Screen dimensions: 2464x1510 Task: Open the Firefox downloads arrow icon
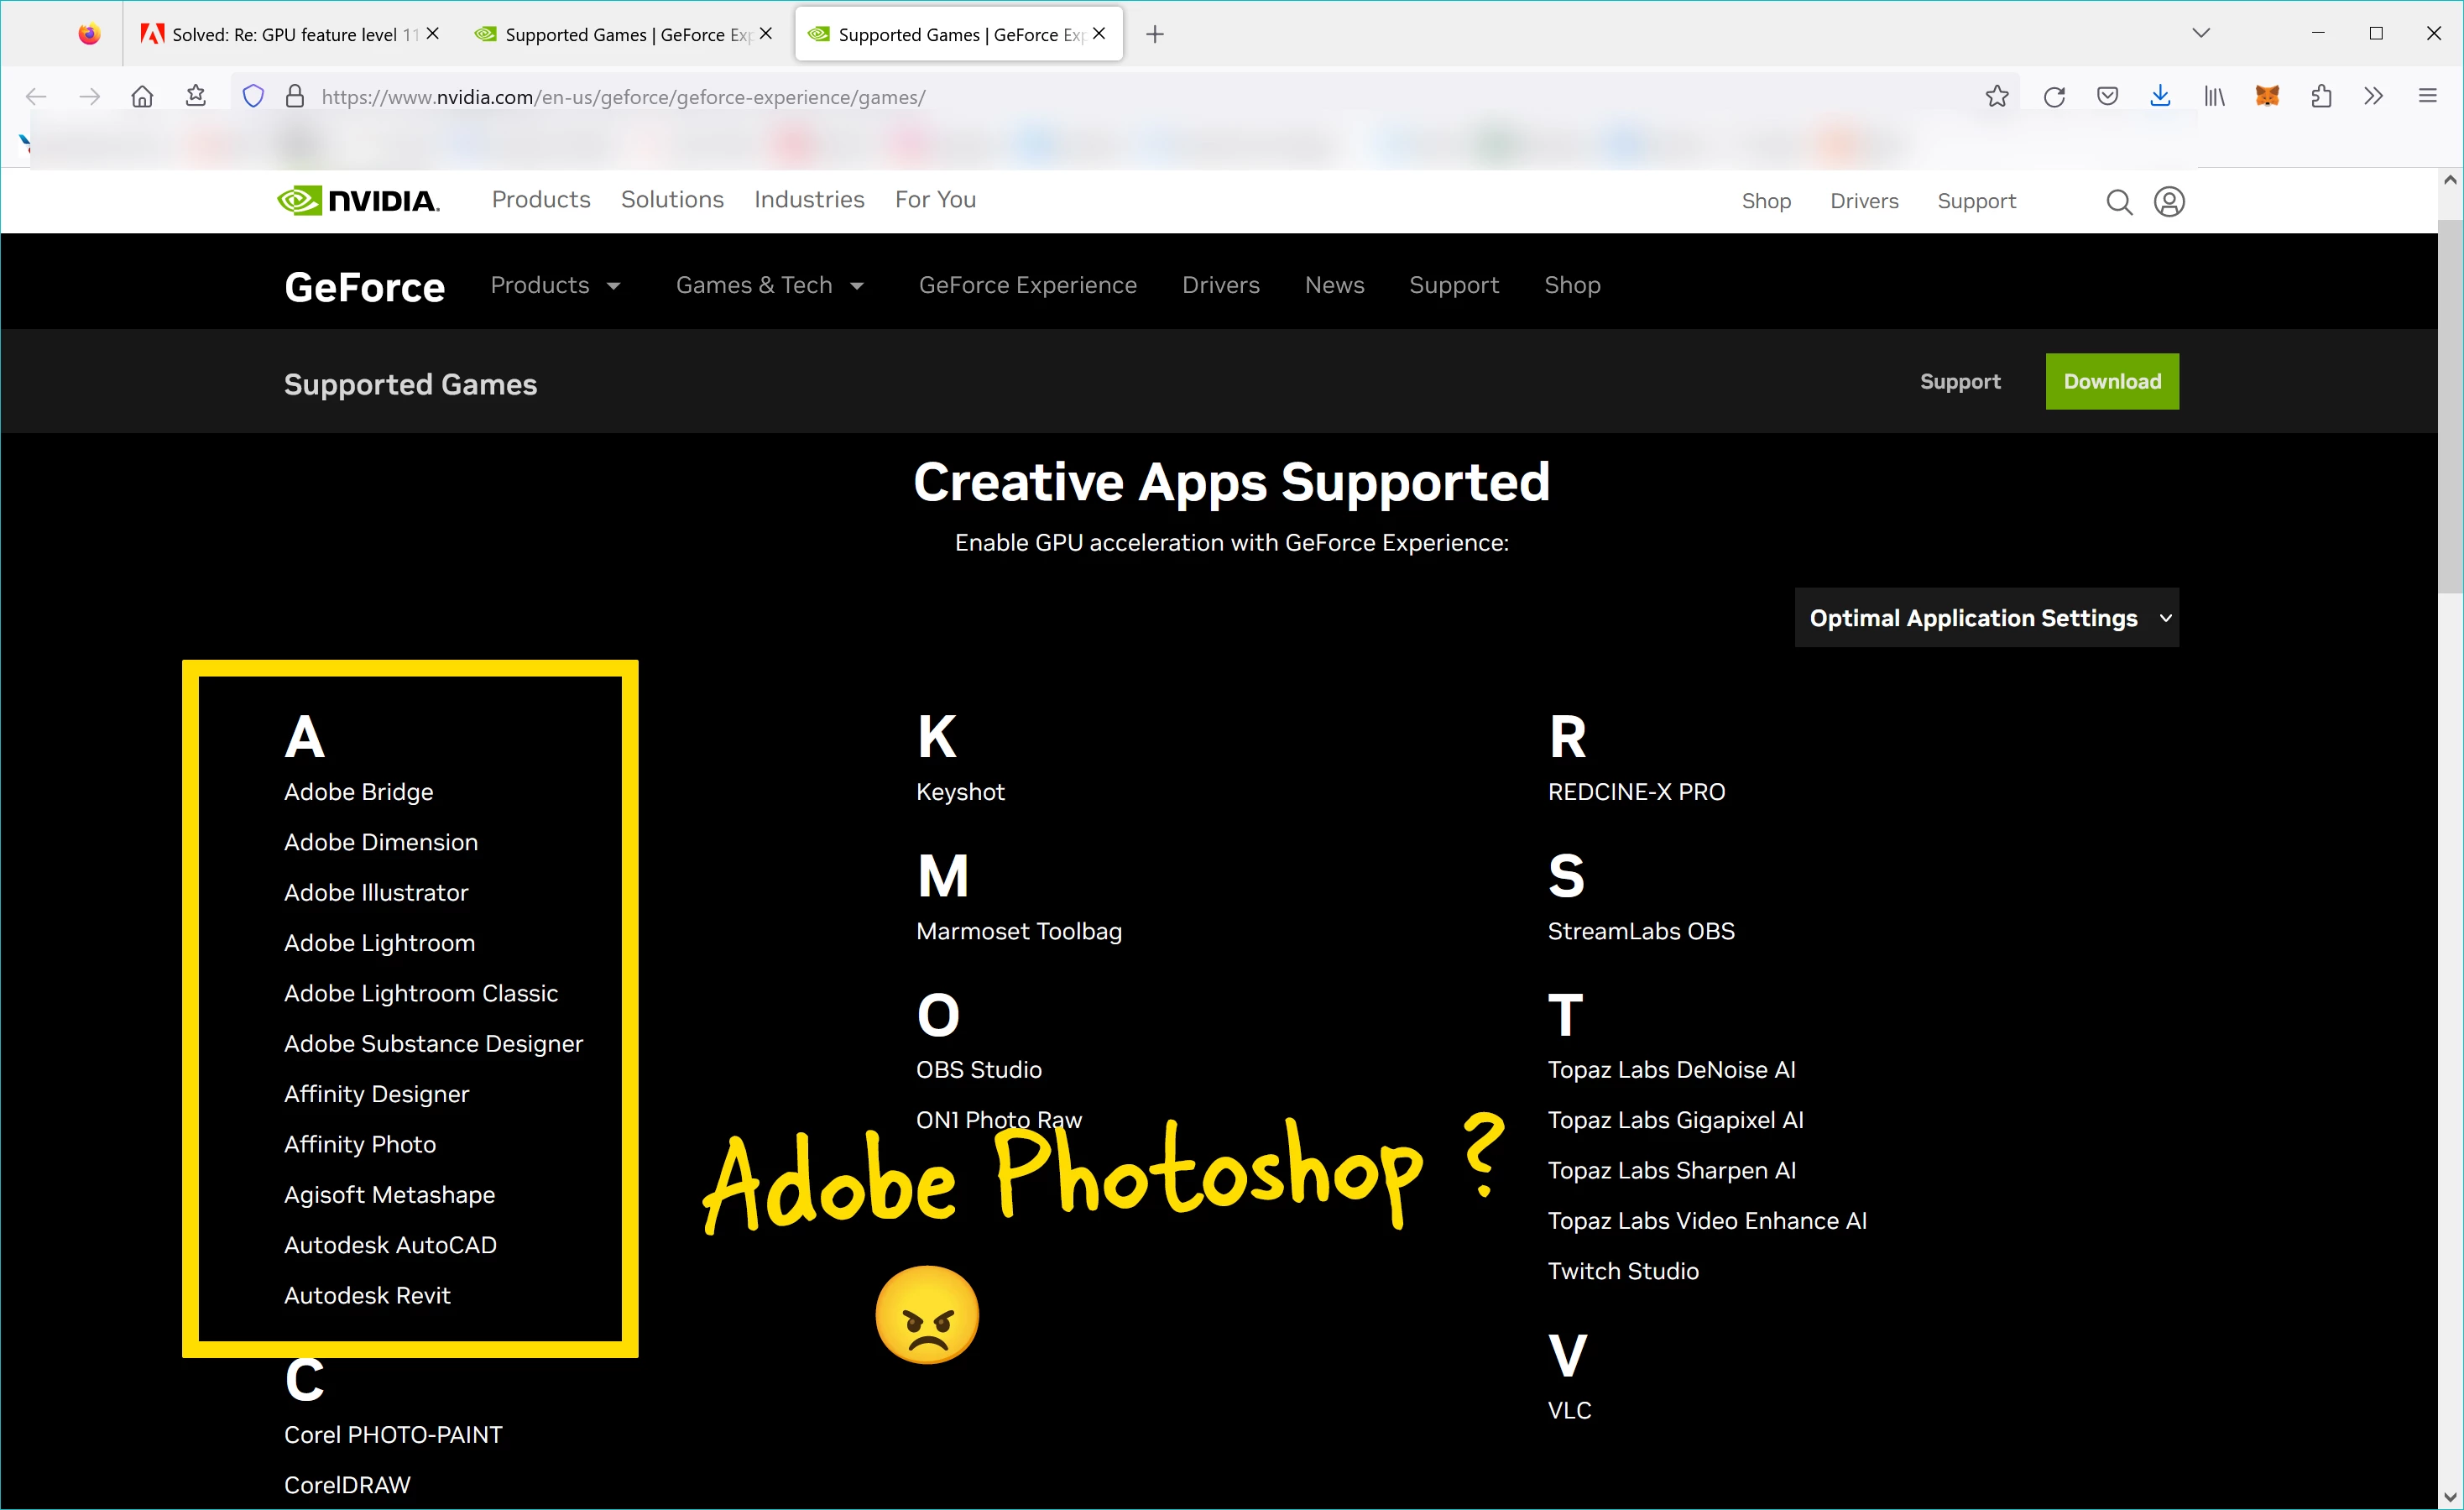2160,97
